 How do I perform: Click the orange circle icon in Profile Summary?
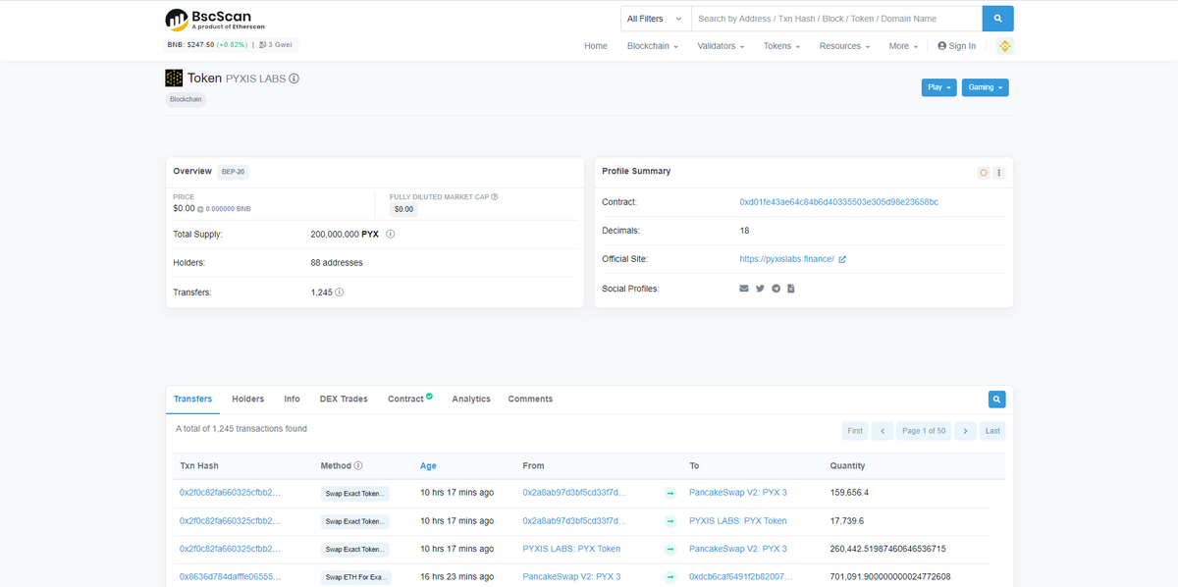tap(983, 173)
